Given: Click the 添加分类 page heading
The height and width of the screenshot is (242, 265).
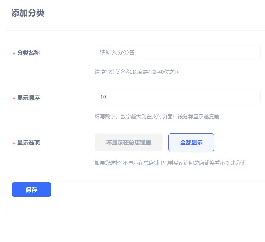Looking at the screenshot, I should click(x=28, y=13).
